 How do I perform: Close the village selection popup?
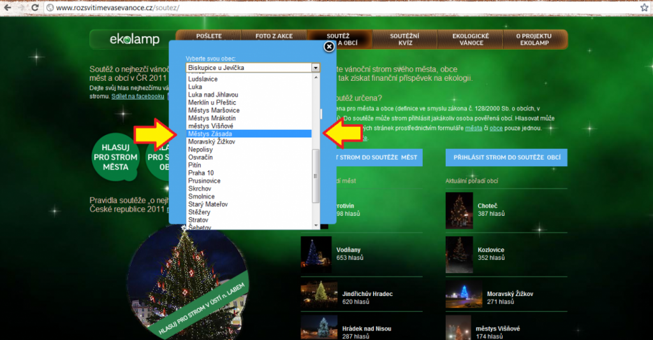coord(329,46)
